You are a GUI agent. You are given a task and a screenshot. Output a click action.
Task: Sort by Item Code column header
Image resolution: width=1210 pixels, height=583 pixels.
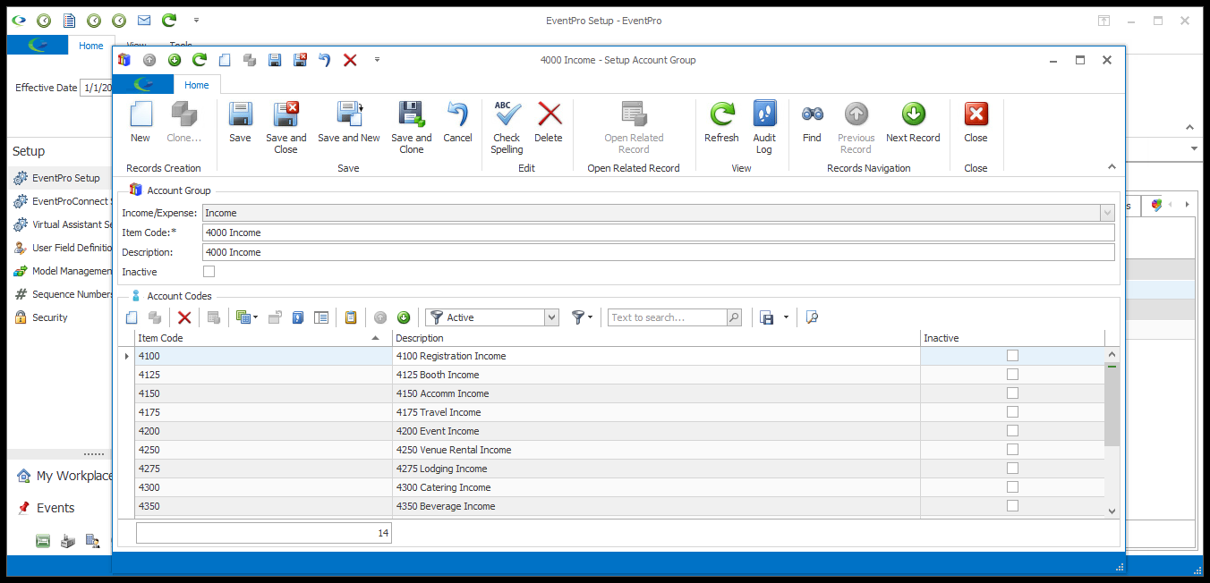click(261, 338)
